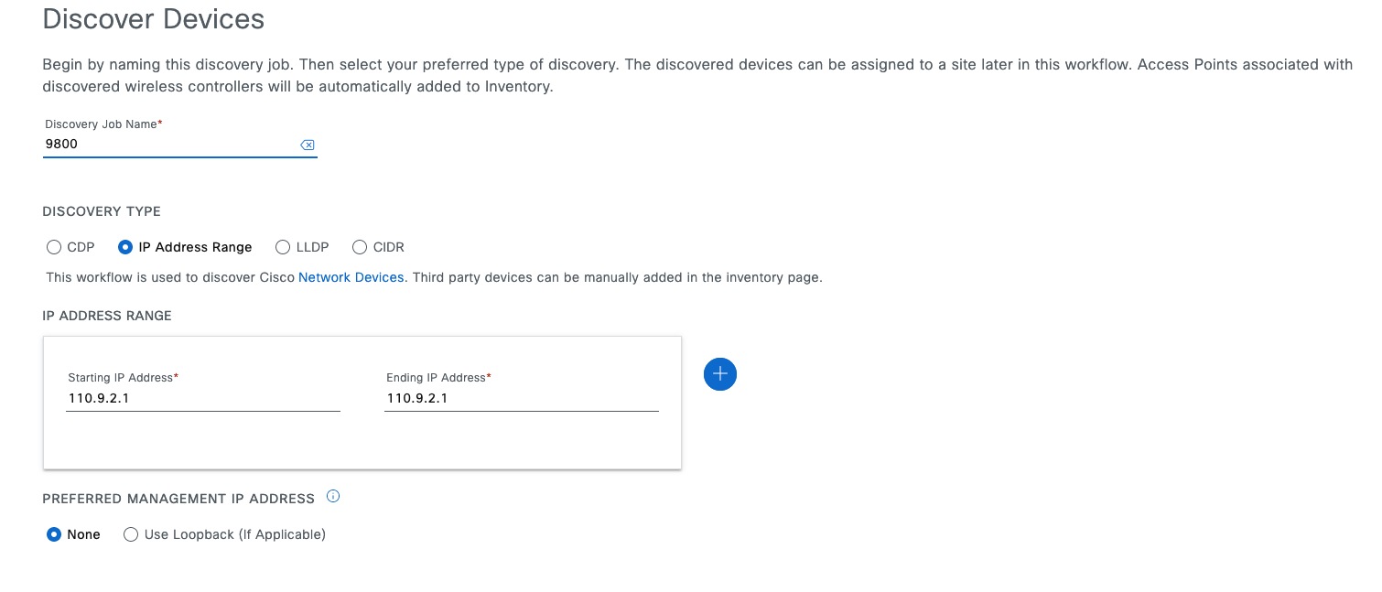Set preferred management IP to None
Image resolution: width=1382 pixels, height=592 pixels.
(54, 534)
